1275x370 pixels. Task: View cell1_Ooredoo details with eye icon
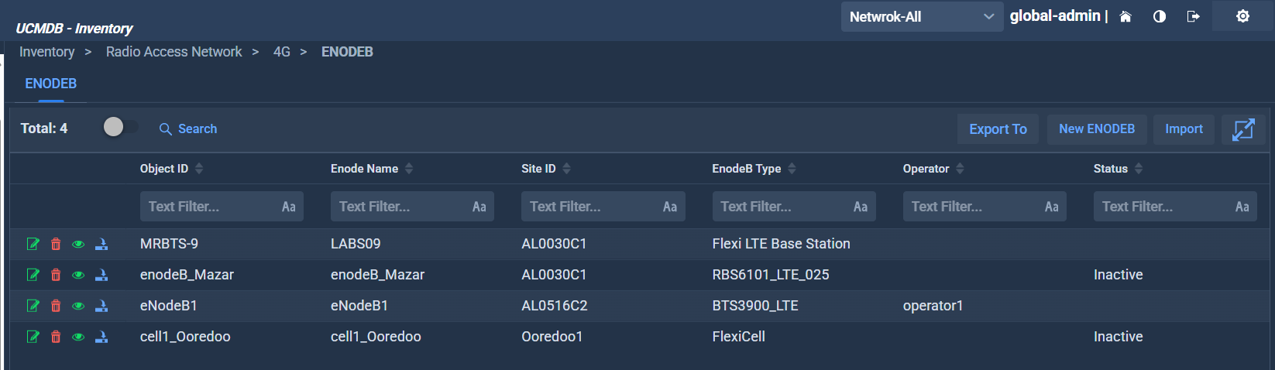click(x=78, y=337)
